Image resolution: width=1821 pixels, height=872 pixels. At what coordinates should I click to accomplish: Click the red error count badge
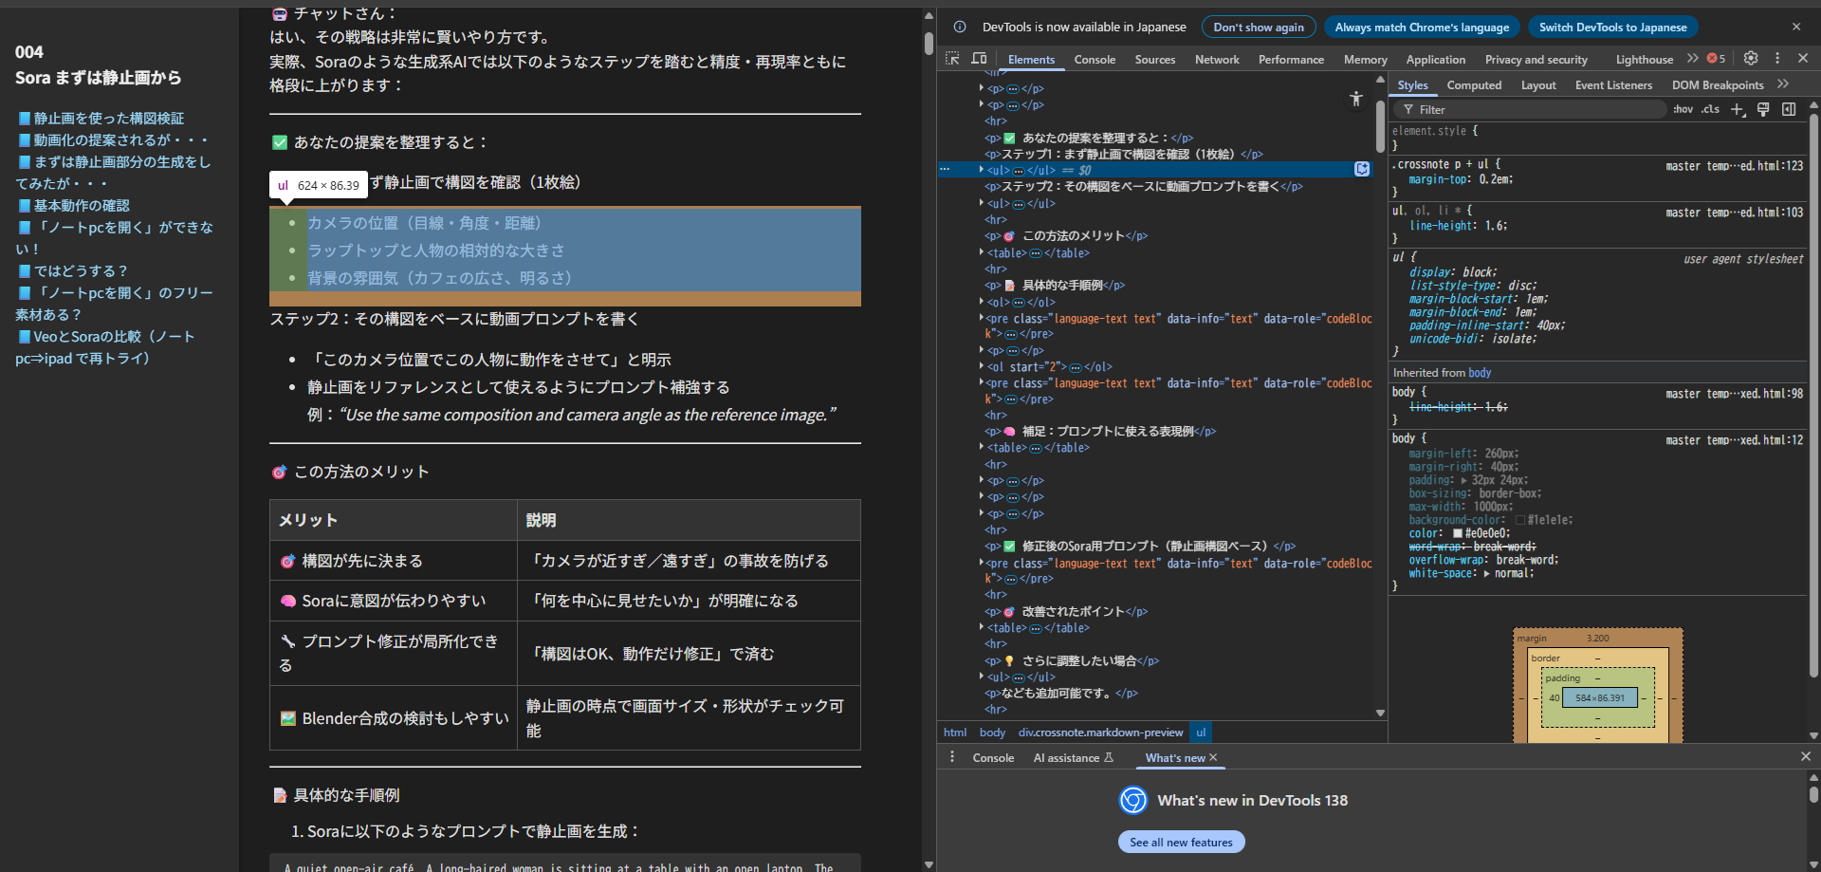click(x=1716, y=59)
